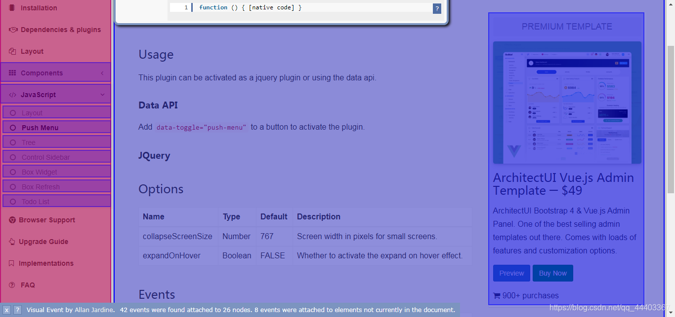Select the Tree circle marker
The width and height of the screenshot is (675, 317).
pos(13,142)
